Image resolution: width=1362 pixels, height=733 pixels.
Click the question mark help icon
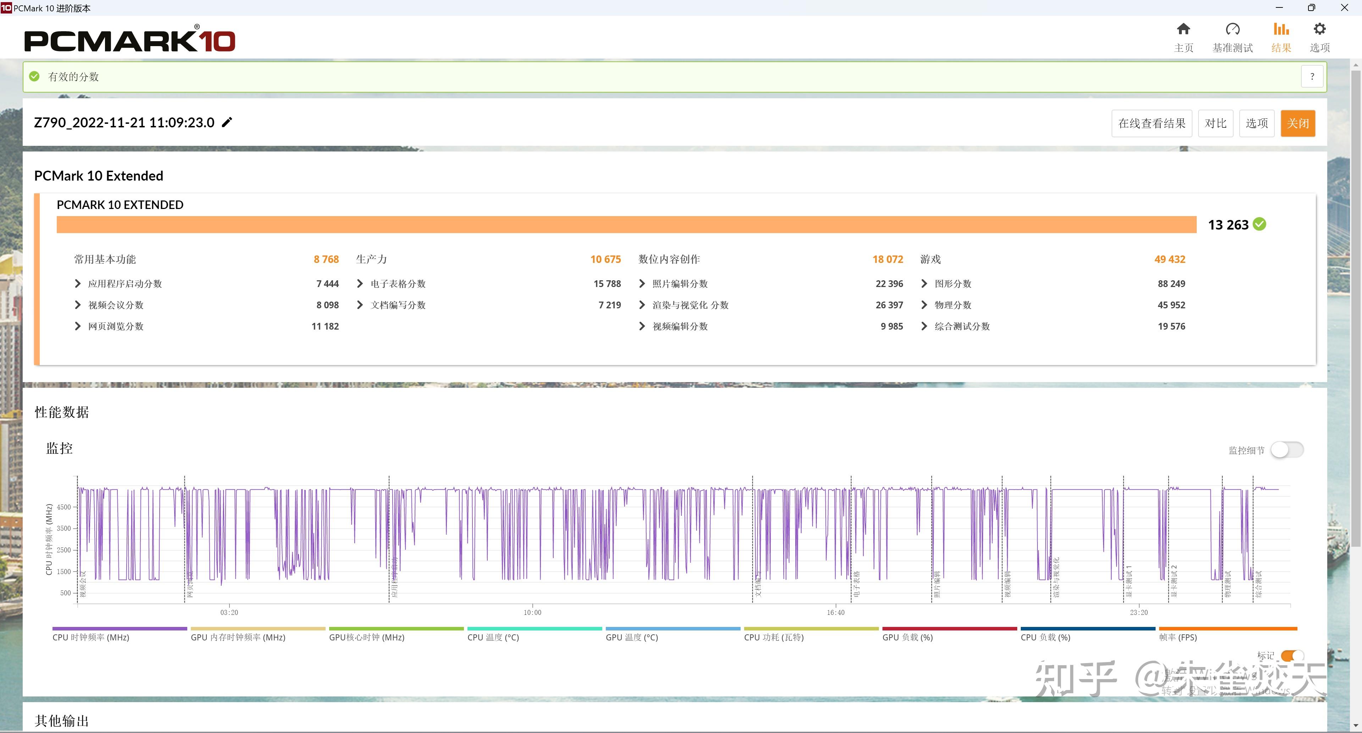point(1312,77)
